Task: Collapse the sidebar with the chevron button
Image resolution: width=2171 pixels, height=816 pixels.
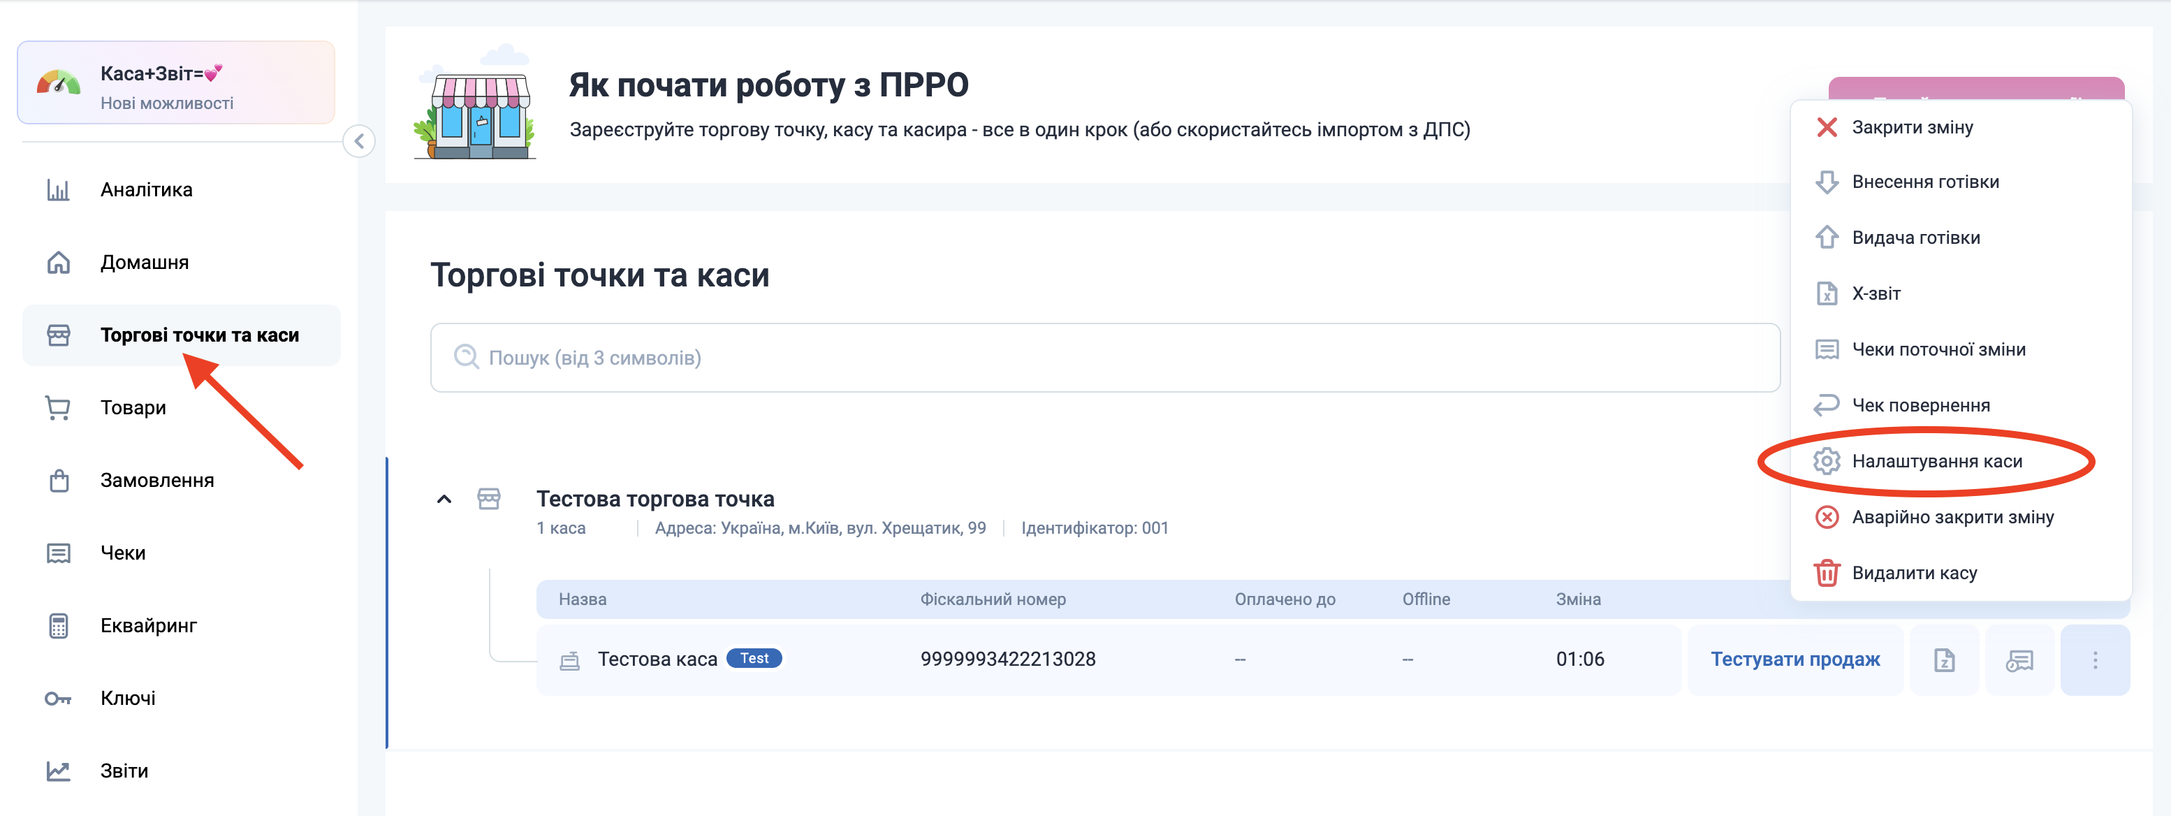Action: pyautogui.click(x=359, y=141)
